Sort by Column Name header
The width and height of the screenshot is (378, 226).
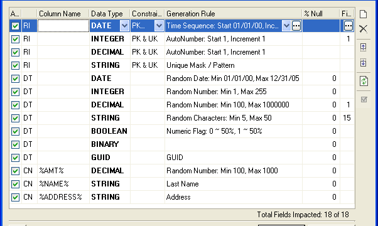[x=63, y=14]
